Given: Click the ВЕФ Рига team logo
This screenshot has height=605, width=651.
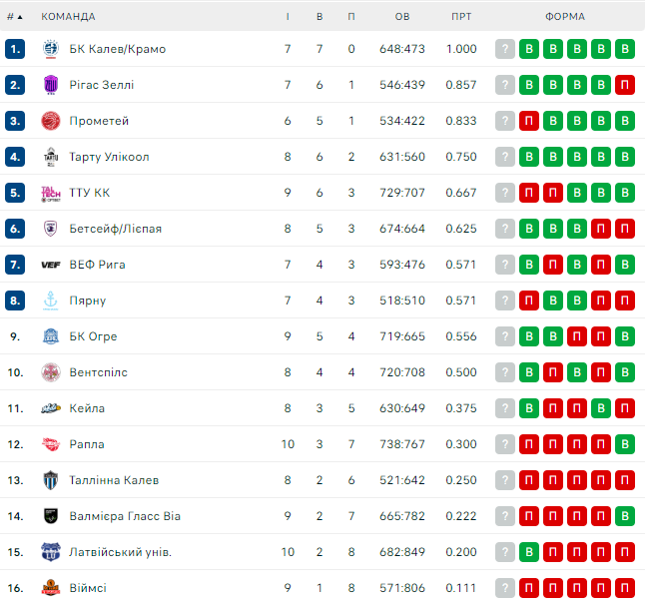Looking at the screenshot, I should (x=51, y=265).
